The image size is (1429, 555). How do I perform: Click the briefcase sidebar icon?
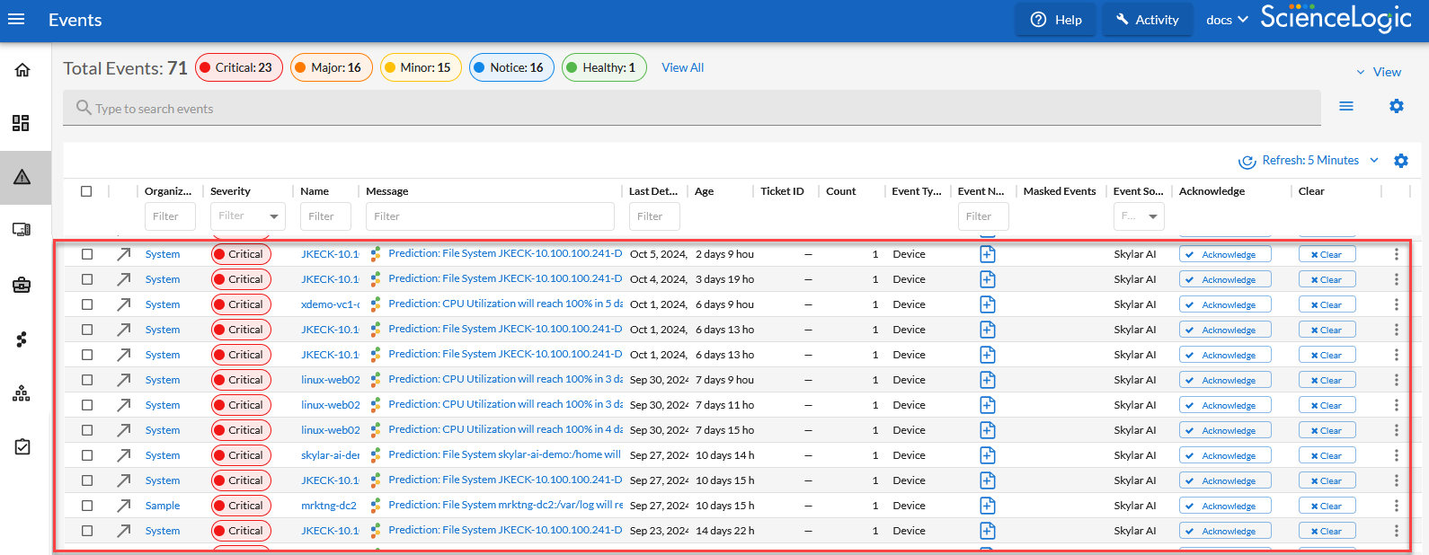click(x=22, y=286)
